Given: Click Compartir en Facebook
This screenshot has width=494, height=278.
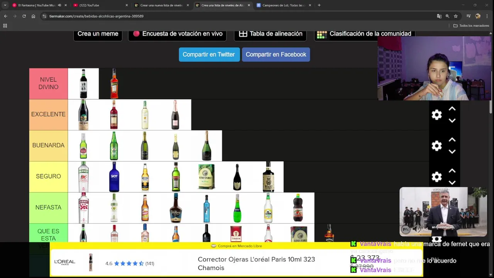Looking at the screenshot, I should pyautogui.click(x=276, y=54).
